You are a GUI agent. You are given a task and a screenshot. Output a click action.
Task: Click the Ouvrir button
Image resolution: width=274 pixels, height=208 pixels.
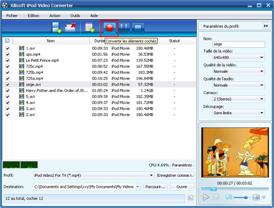coord(182,187)
